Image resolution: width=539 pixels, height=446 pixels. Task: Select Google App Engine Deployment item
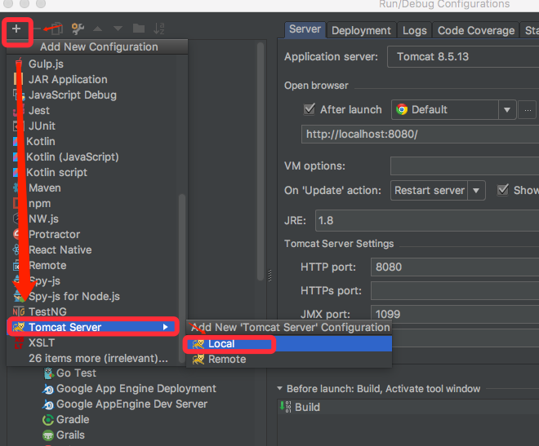click(130, 388)
